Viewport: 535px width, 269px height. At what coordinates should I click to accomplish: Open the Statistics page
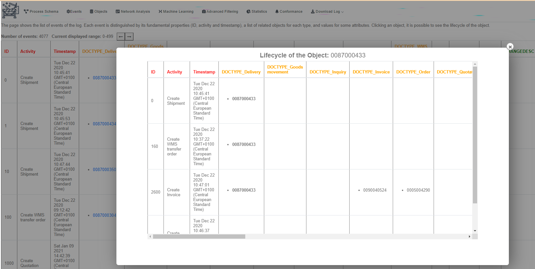pos(257,11)
